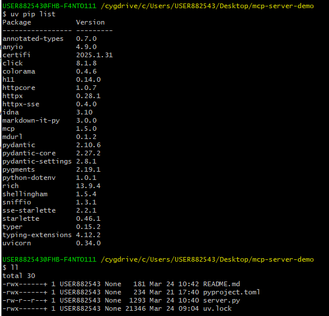This screenshot has height=316, width=329.
Task: Select uvicorn version 0.34.0
Action: pos(88,243)
